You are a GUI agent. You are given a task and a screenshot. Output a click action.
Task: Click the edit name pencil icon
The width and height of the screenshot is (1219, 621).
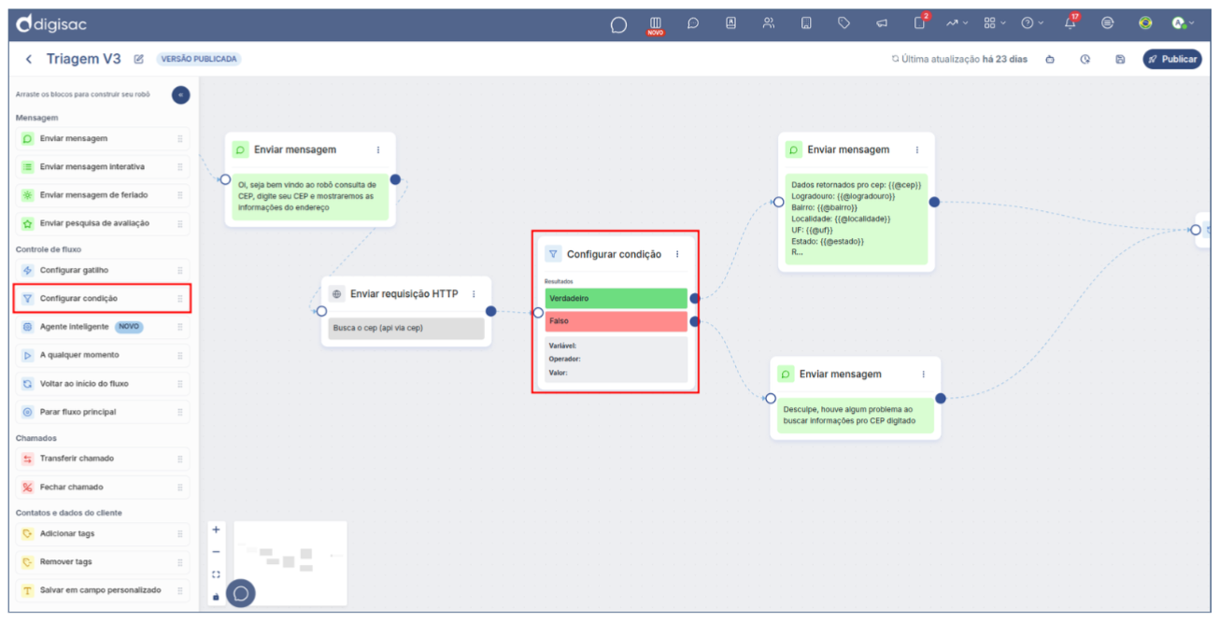[139, 59]
